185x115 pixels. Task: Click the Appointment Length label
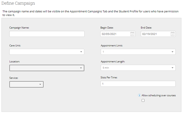[113, 62]
